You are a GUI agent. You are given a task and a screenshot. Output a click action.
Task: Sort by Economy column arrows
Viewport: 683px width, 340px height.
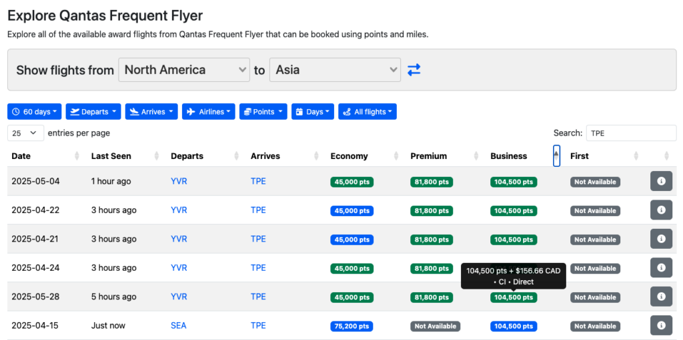coord(396,156)
